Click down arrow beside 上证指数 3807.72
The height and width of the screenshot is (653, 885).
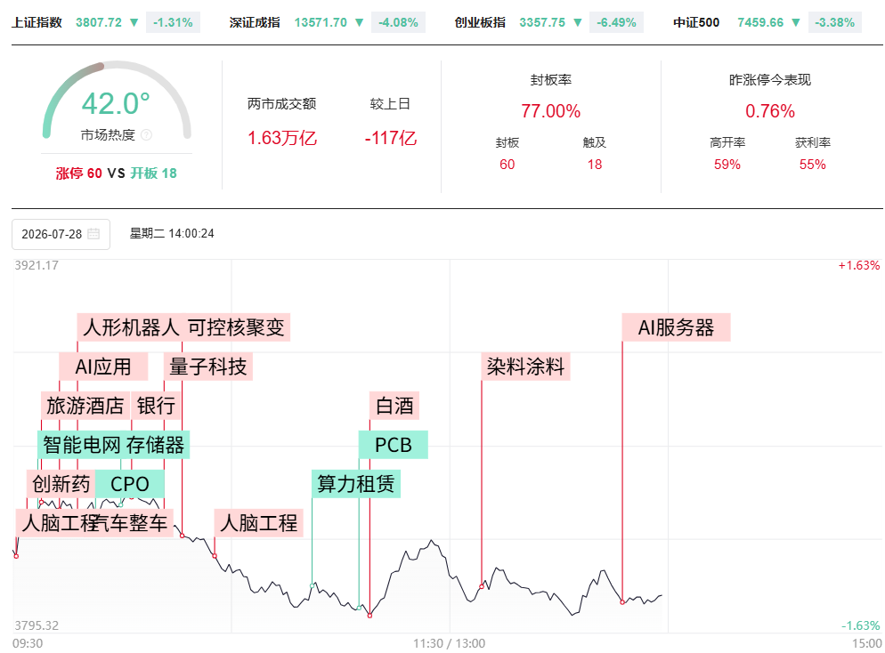pyautogui.click(x=134, y=22)
